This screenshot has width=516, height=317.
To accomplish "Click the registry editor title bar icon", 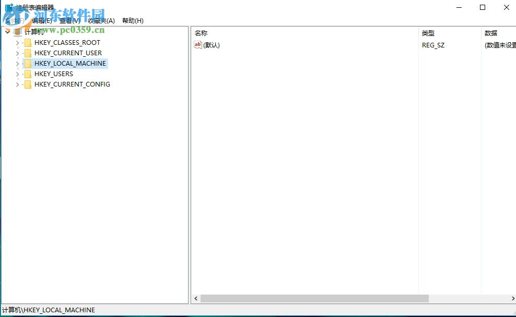I will pos(8,7).
